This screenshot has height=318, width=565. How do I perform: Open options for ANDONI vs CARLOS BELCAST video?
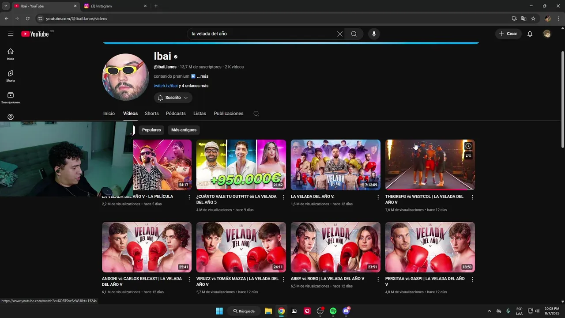(189, 279)
